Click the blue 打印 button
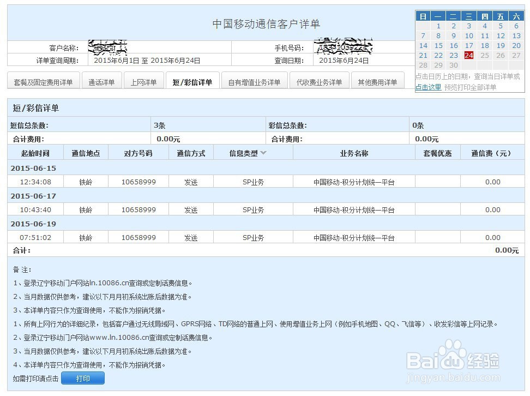Viewport: 530px width, 396px height. [83, 378]
